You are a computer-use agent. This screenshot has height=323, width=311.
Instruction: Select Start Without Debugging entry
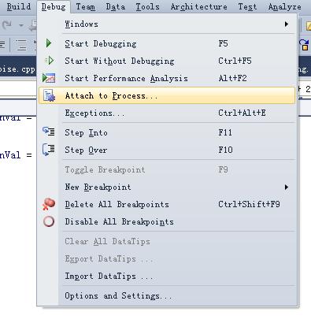167,61
